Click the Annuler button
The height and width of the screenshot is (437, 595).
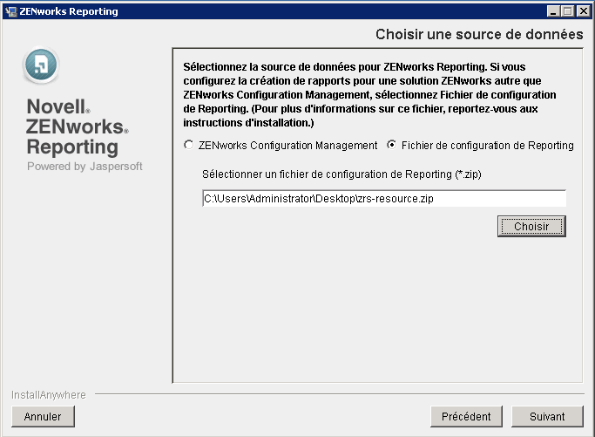pyautogui.click(x=43, y=416)
